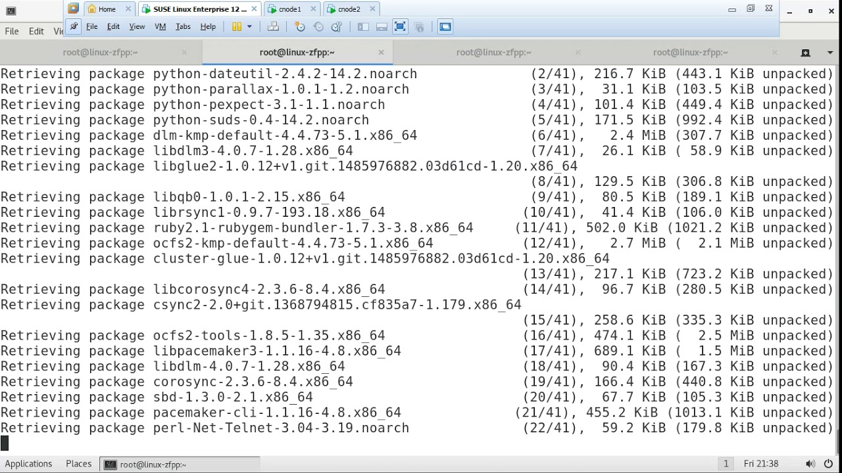Click the revert to snapshot icon
The width and height of the screenshot is (842, 473).
(x=318, y=26)
